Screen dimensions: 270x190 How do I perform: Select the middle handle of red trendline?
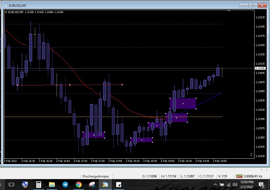click(70, 85)
